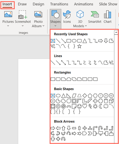
Task: Pick the curve tool in Lines
Action: click(100, 63)
